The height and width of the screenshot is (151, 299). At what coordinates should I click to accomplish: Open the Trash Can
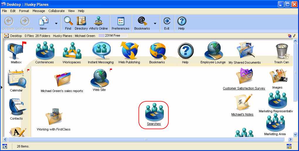pyautogui.click(x=281, y=51)
